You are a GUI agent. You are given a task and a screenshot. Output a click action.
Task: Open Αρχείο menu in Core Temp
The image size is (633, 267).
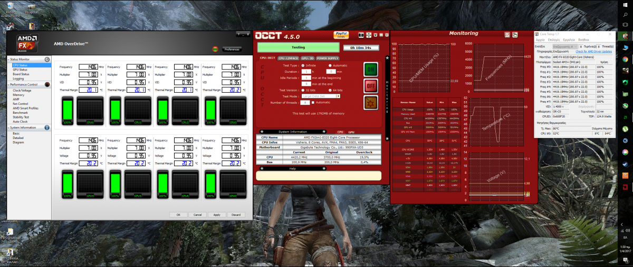pos(541,39)
